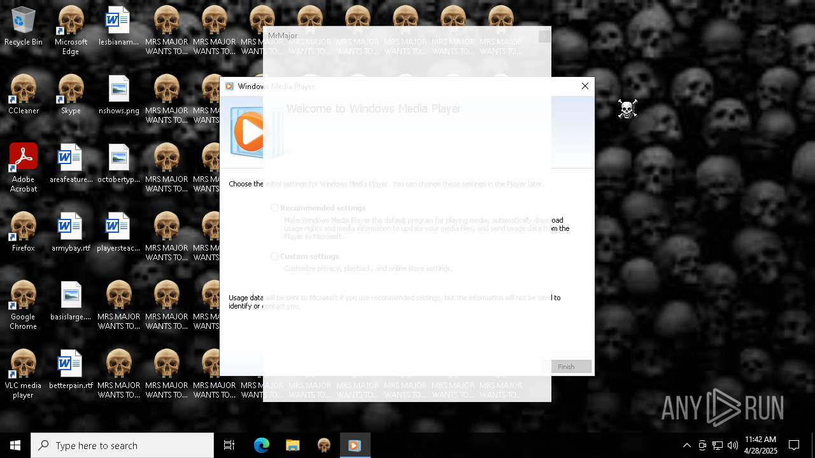
Task: Select the playersteac... Word document
Action: [x=118, y=233]
